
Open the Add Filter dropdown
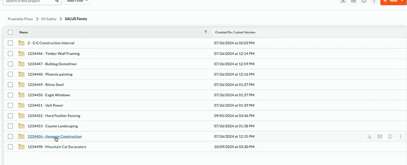point(78,1)
